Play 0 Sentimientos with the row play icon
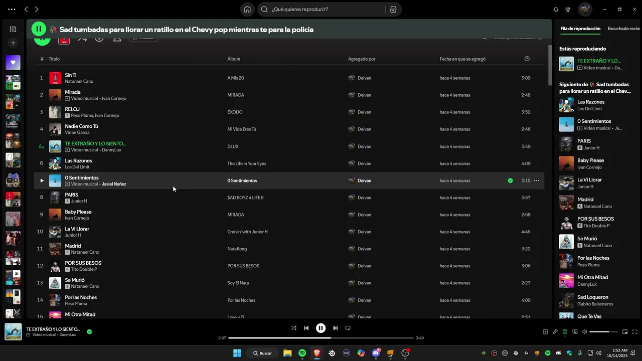This screenshot has height=361, width=642. (42, 180)
